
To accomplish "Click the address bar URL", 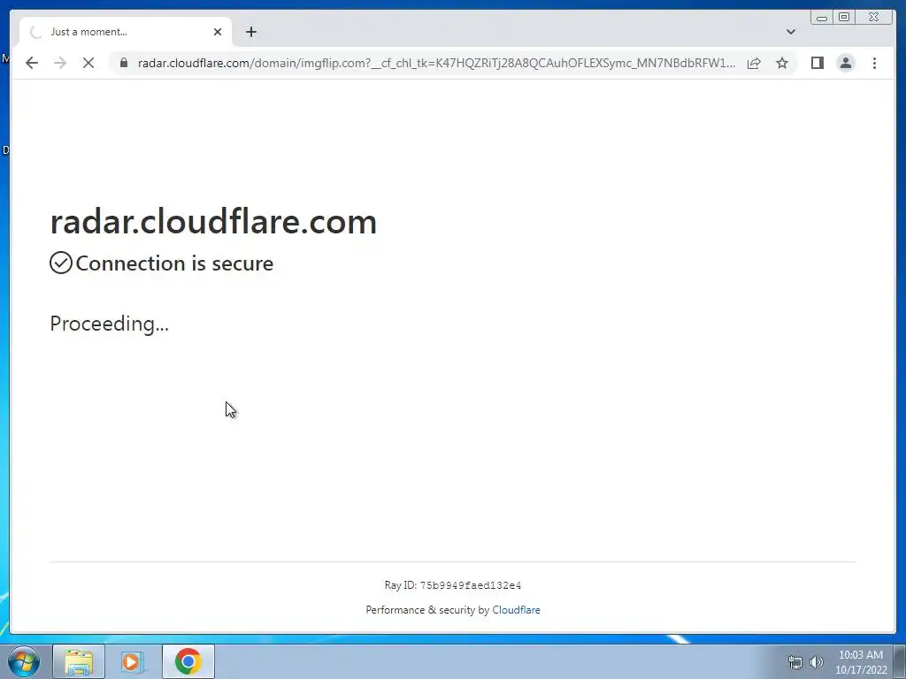I will pyautogui.click(x=436, y=63).
